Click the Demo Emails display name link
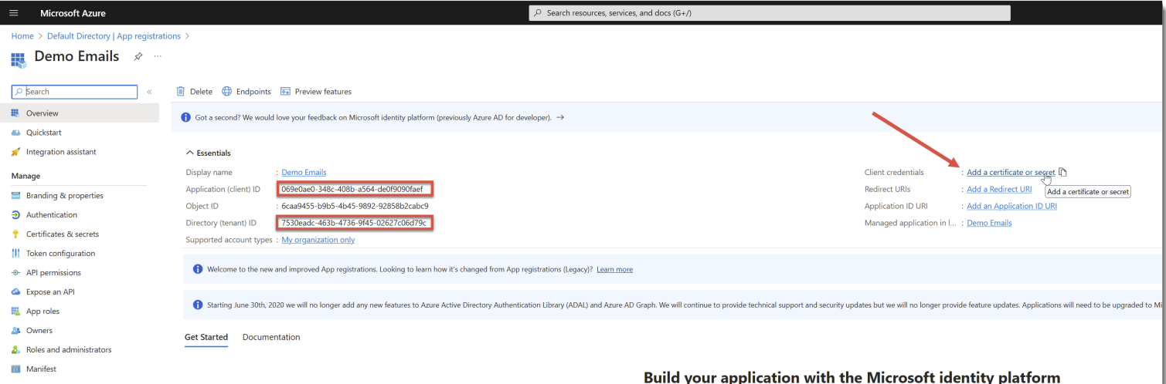The width and height of the screenshot is (1166, 384). click(304, 173)
